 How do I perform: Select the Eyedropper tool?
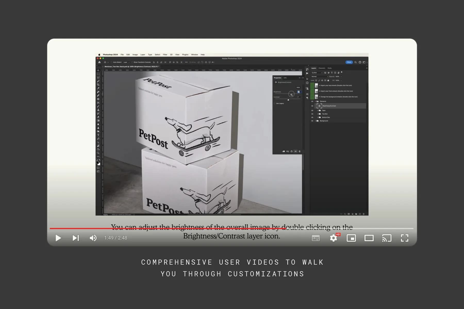point(98,88)
